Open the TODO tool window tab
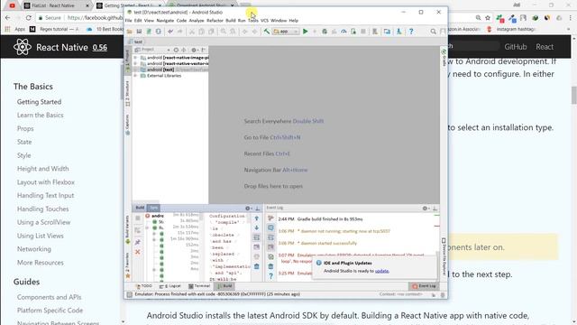The height and width of the screenshot is (325, 577). 143,286
